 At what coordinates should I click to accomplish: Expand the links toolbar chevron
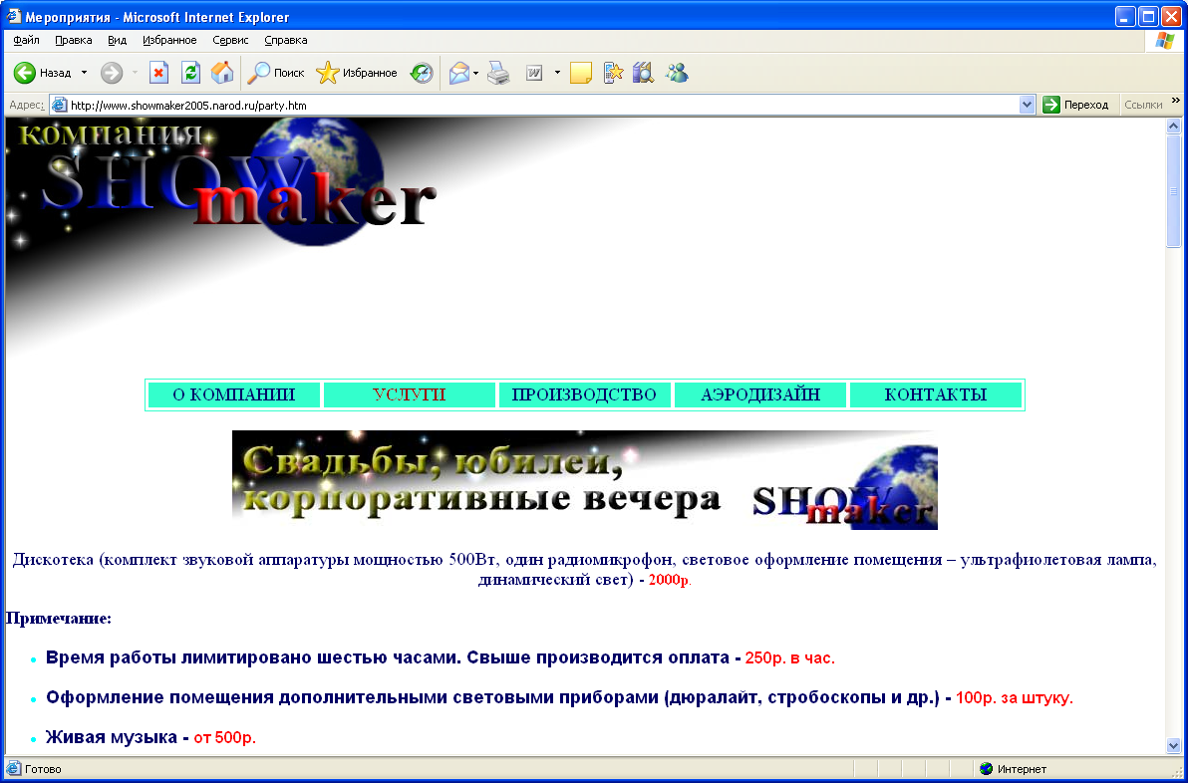[1176, 101]
